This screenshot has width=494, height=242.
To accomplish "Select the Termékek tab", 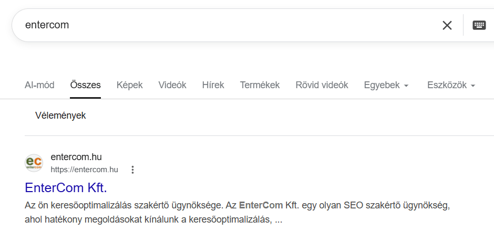I will [260, 85].
